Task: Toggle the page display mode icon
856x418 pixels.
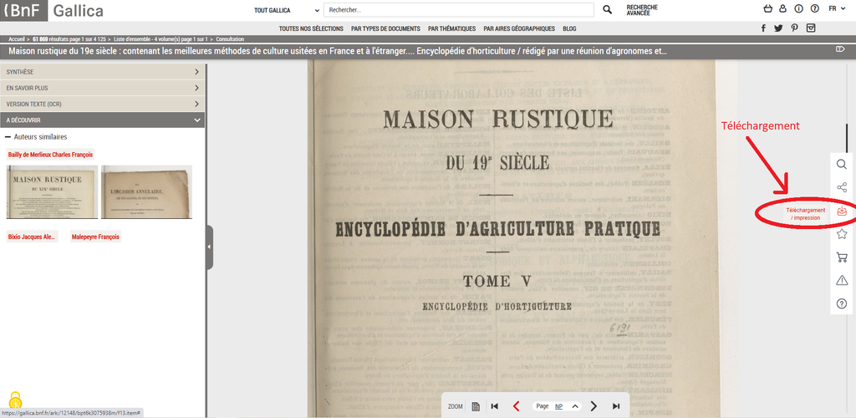Action: 475,406
